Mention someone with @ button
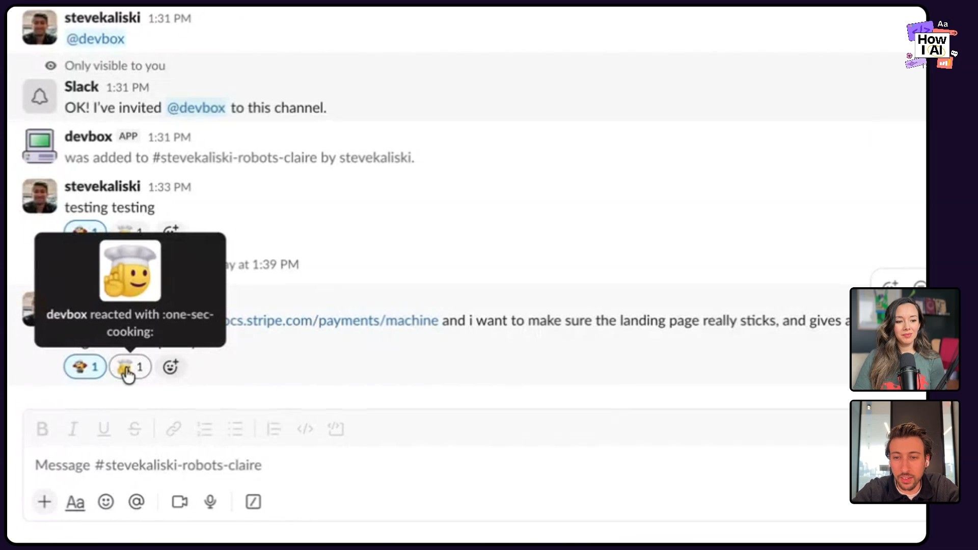 tap(137, 502)
